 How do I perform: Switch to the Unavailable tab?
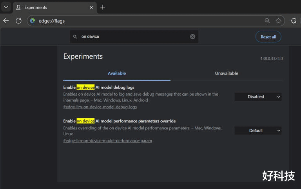click(x=226, y=73)
